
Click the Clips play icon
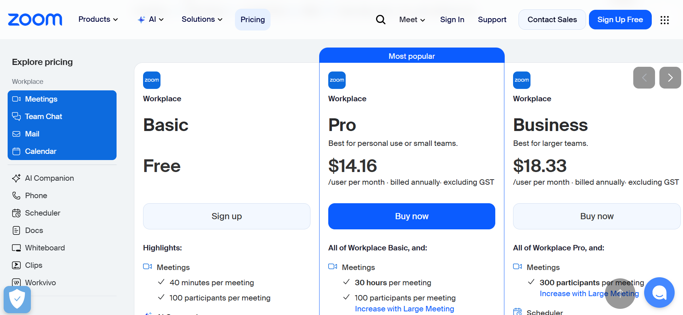tap(16, 265)
